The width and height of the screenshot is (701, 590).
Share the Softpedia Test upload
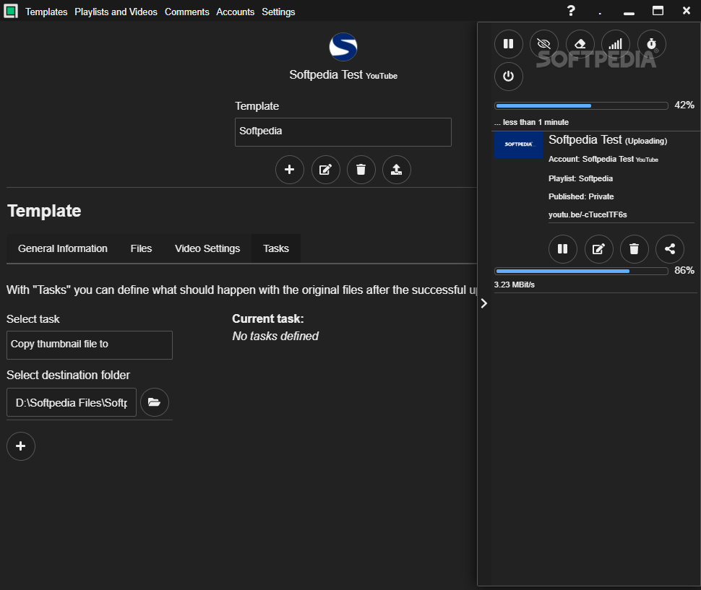pyautogui.click(x=670, y=248)
